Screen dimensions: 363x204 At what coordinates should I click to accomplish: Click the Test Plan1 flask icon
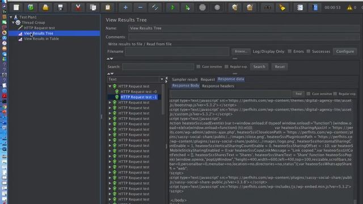16,17
